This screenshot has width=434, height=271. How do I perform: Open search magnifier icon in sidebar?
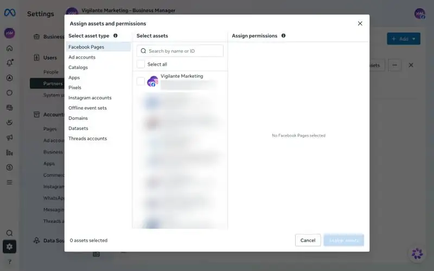tap(9, 233)
